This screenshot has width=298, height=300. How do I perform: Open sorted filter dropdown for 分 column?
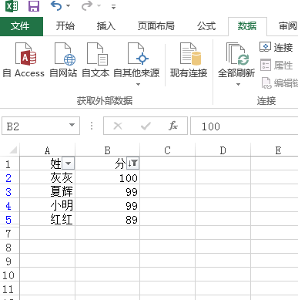coord(133,163)
